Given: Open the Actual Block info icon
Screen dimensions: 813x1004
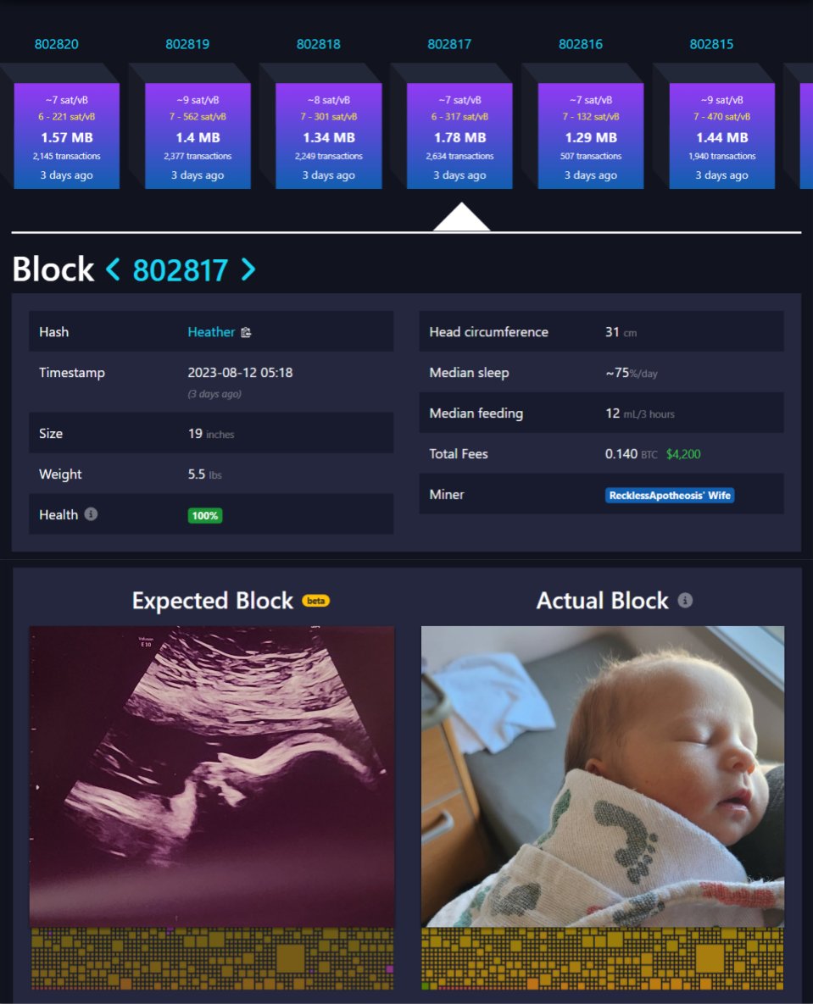Looking at the screenshot, I should pos(685,601).
